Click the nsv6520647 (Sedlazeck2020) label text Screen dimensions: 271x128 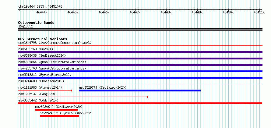tap(59, 107)
